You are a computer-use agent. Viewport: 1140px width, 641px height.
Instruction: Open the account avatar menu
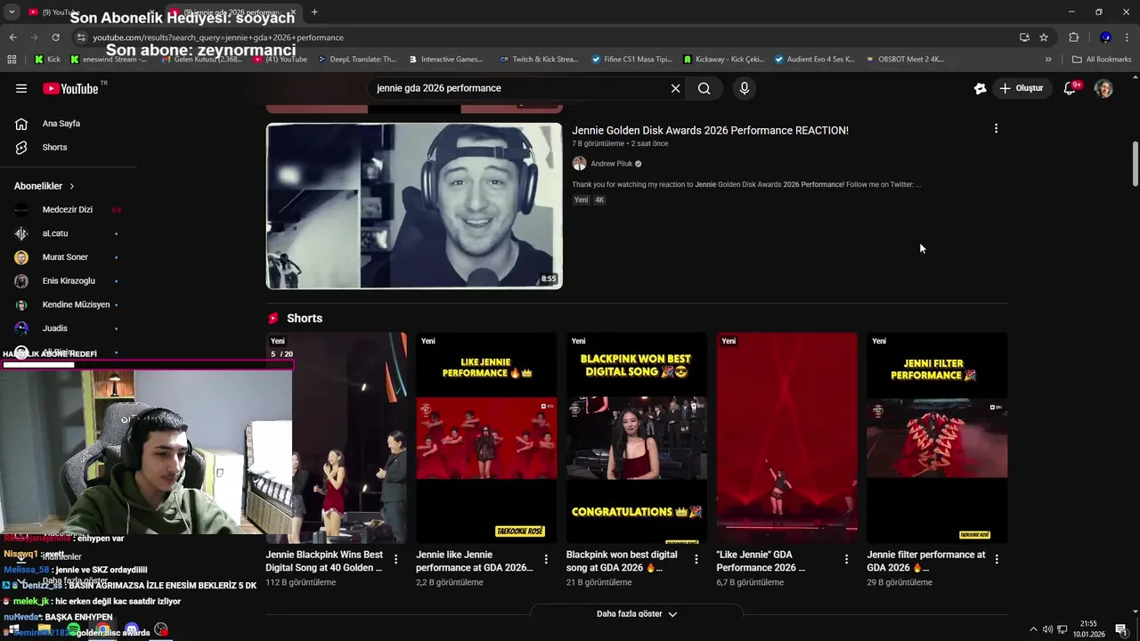click(1103, 88)
